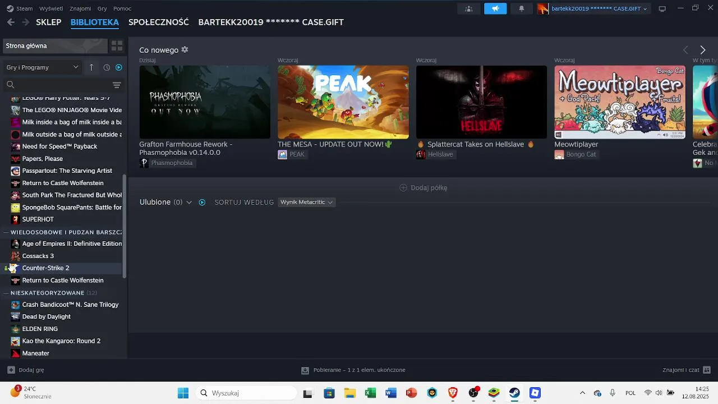This screenshot has width=718, height=404.
Task: Open PEAK Mesa update thumbnail
Action: tap(343, 102)
